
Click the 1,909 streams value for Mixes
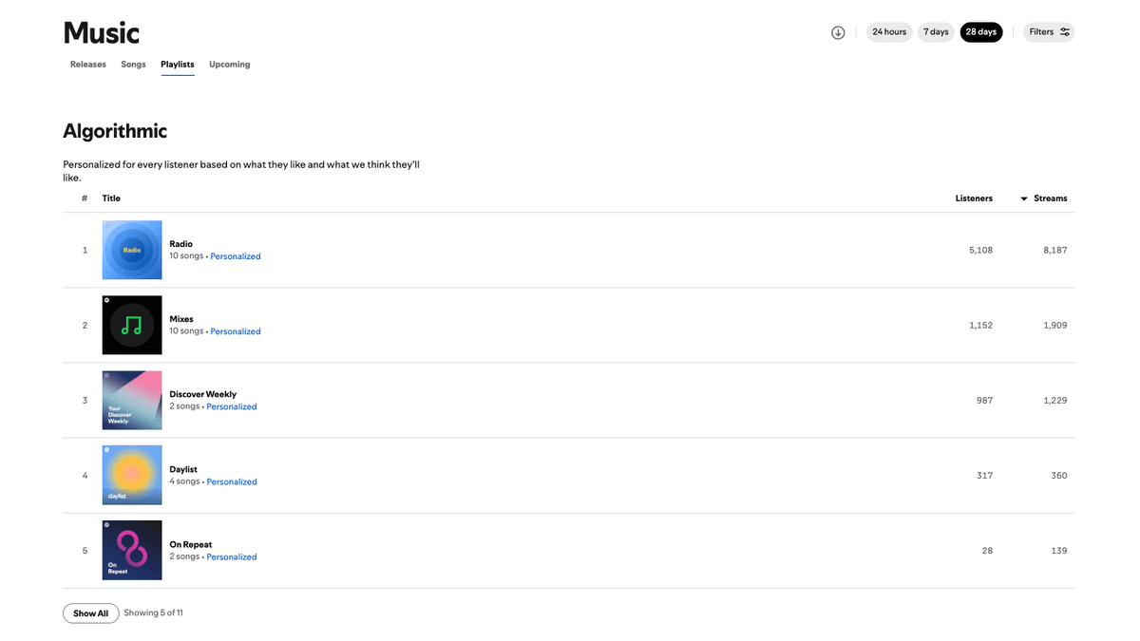tap(1055, 325)
